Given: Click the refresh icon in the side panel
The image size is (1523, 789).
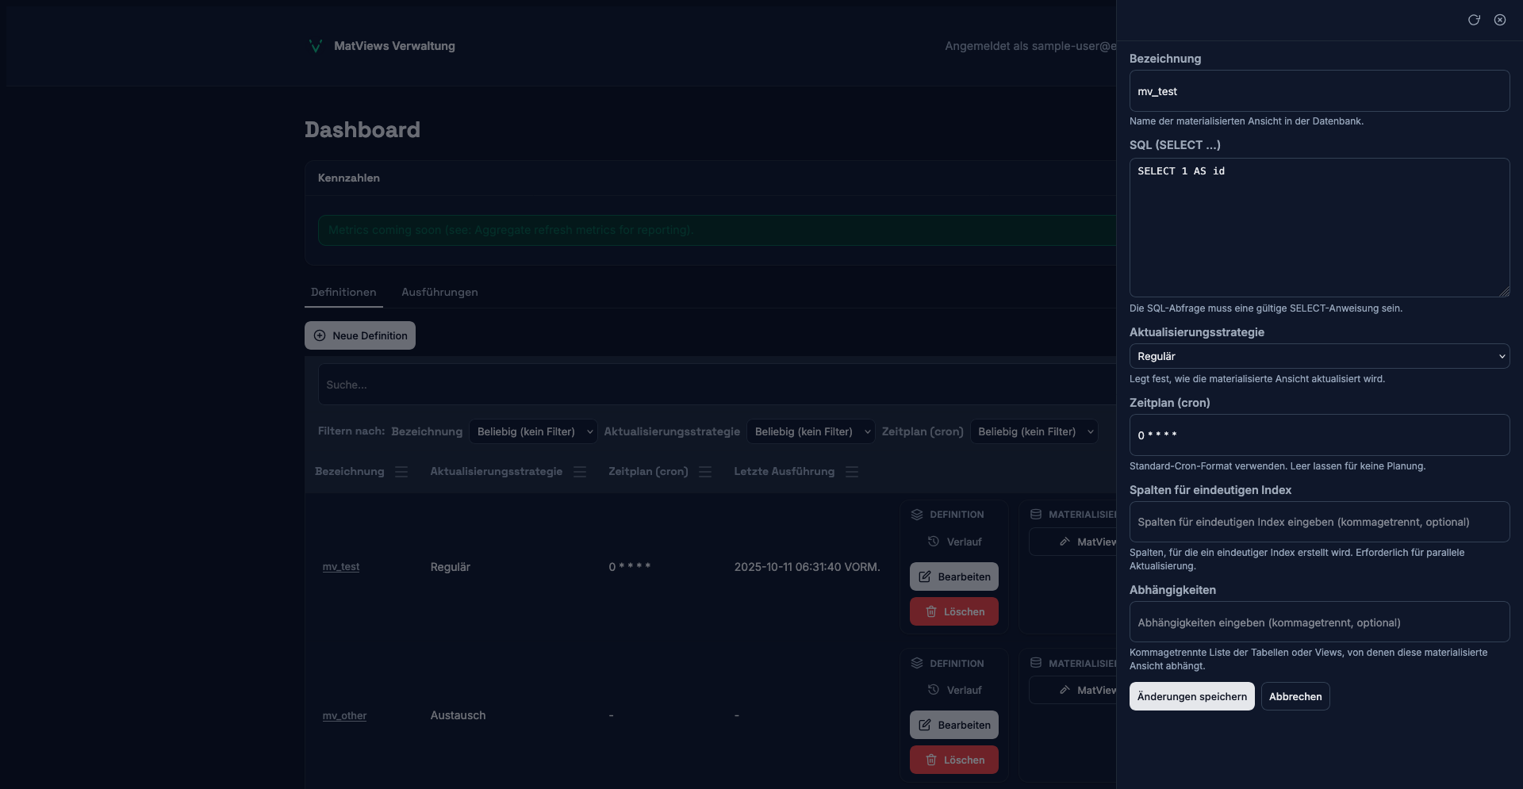Looking at the screenshot, I should [x=1474, y=20].
